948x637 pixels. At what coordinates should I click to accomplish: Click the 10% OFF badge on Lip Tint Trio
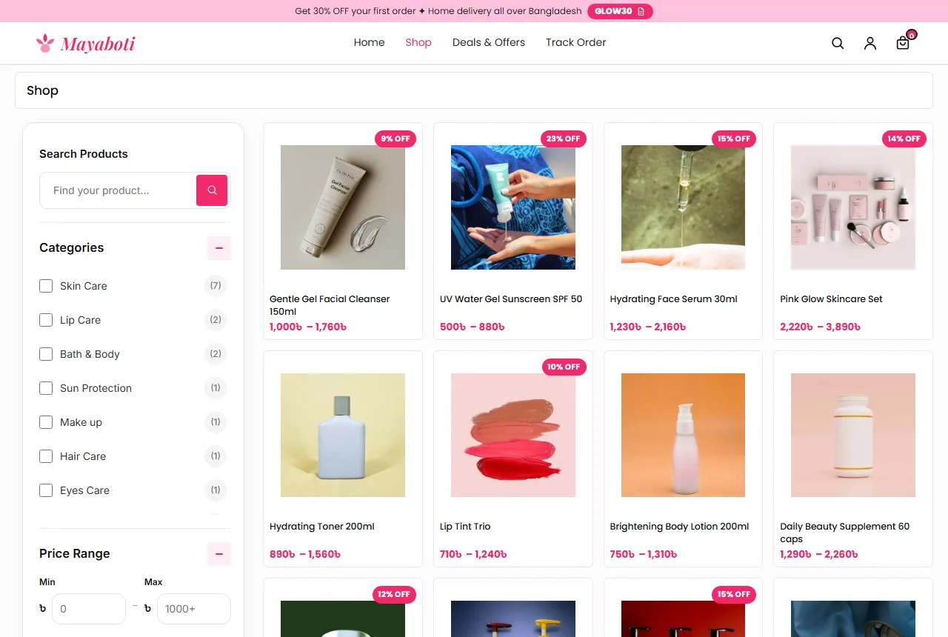pos(564,367)
